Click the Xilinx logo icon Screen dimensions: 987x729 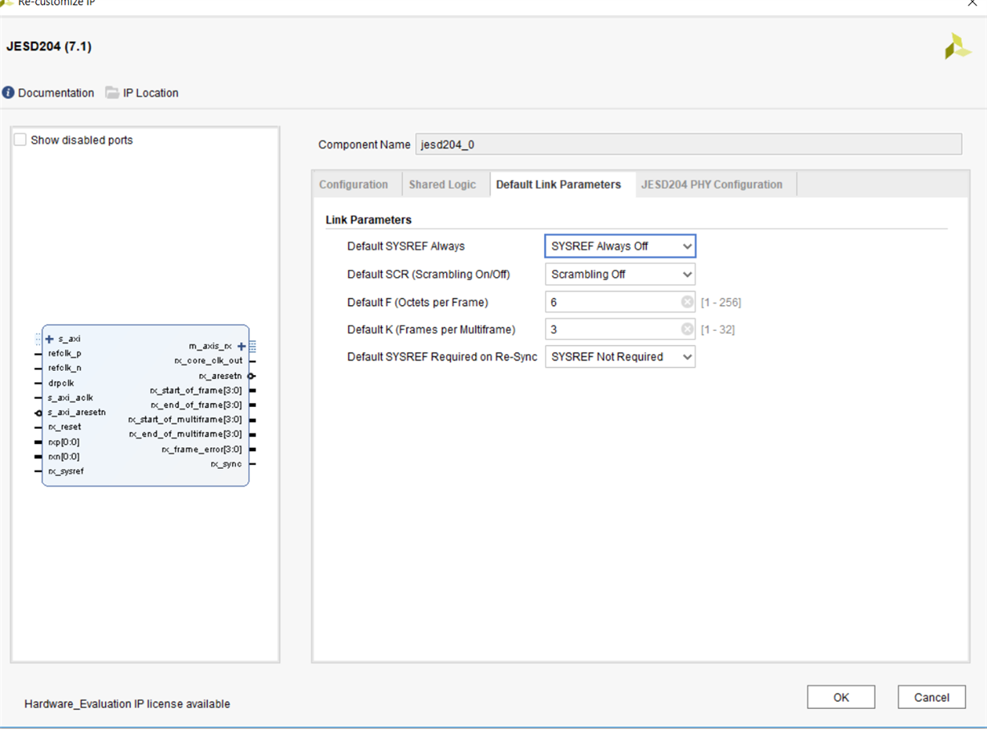pyautogui.click(x=957, y=47)
